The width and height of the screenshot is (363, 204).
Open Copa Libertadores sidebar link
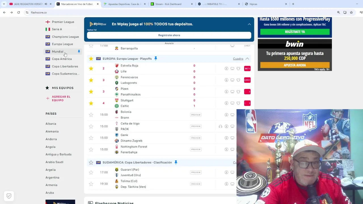(65, 66)
